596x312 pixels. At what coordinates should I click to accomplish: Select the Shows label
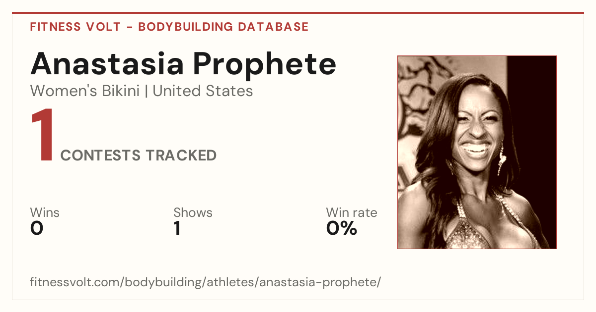[193, 213]
